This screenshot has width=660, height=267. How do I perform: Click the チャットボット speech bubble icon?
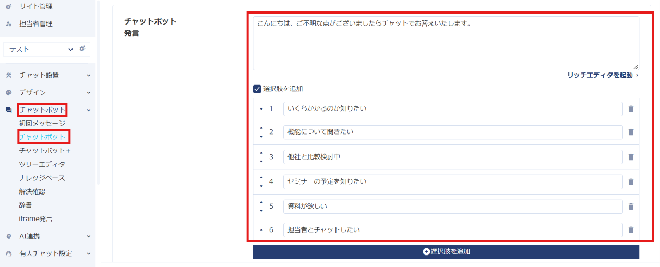point(8,110)
